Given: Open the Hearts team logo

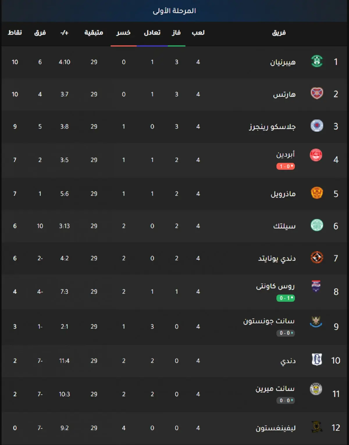Looking at the screenshot, I should (317, 94).
